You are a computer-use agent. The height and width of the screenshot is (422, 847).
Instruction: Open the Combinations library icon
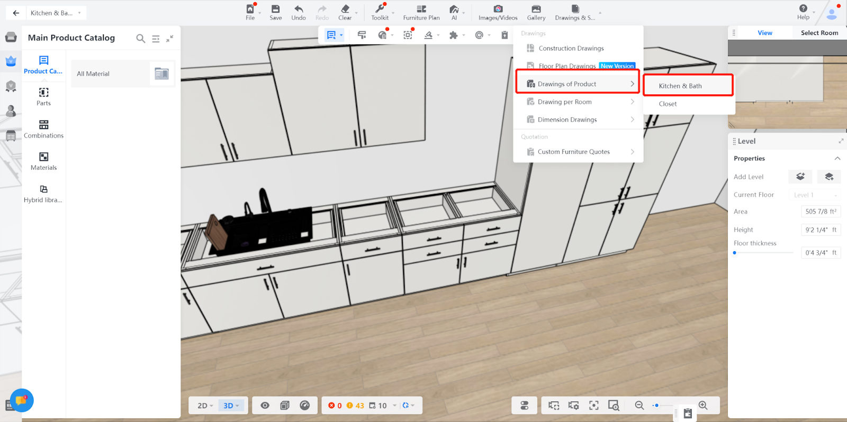[43, 129]
